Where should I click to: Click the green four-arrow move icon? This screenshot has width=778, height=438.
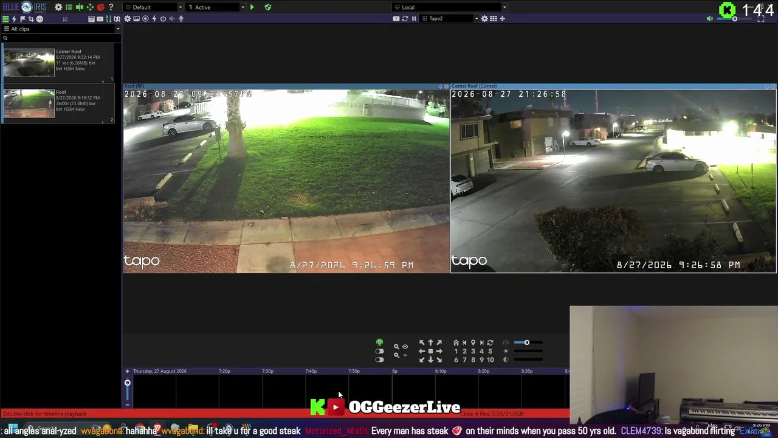90,7
